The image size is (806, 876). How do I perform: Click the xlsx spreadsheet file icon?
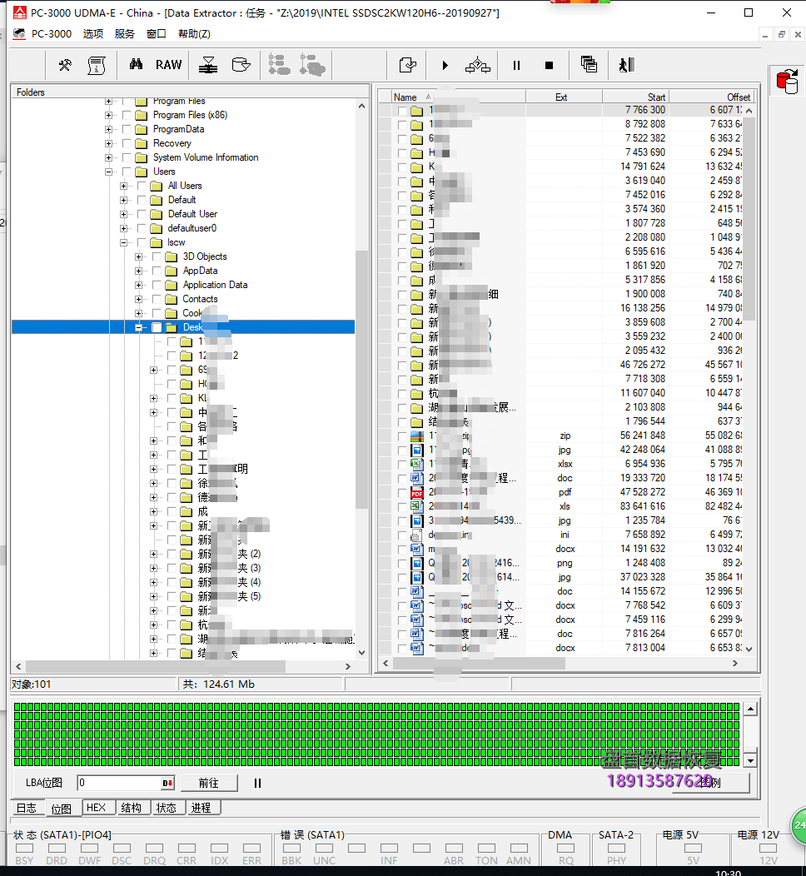[416, 464]
